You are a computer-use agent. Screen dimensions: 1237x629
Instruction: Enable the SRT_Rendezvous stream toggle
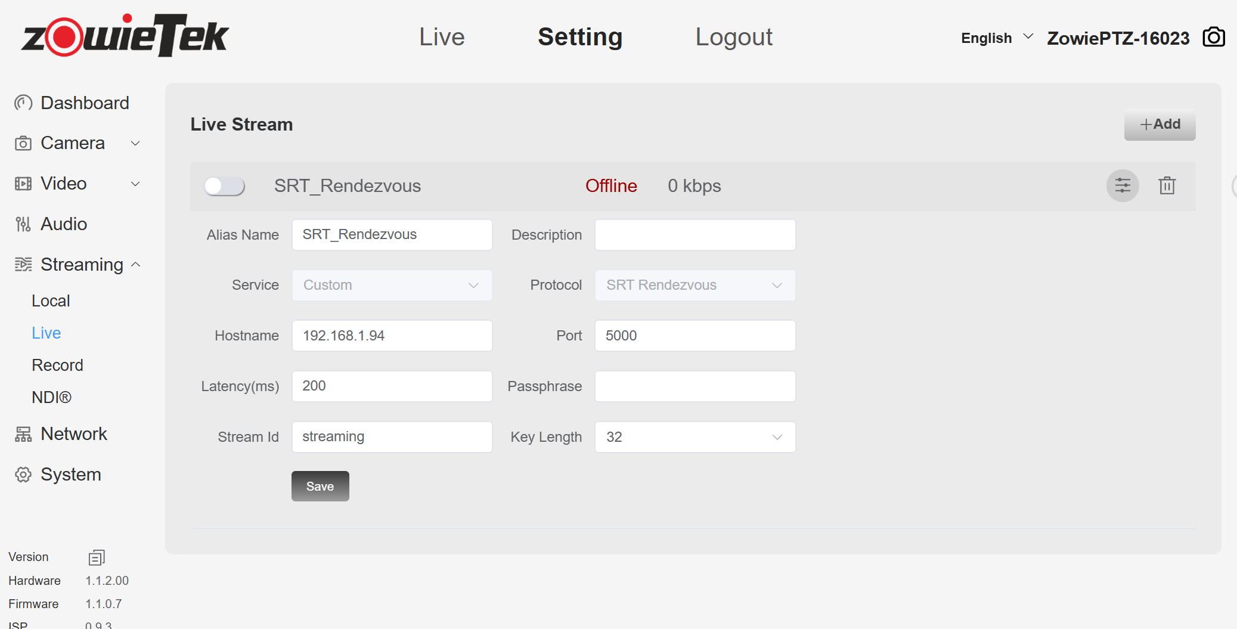pos(224,186)
